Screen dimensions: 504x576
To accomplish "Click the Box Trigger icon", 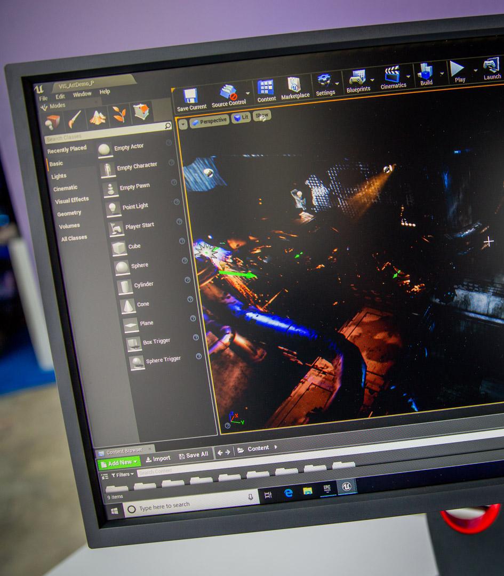I will (134, 344).
